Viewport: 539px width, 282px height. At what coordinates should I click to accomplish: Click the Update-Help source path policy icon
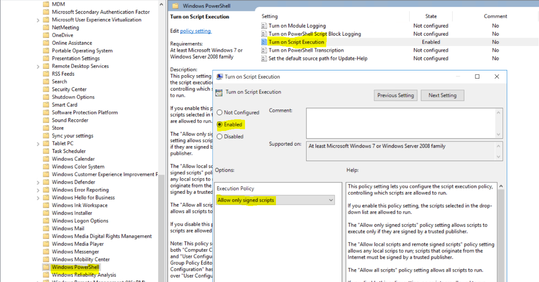point(264,58)
